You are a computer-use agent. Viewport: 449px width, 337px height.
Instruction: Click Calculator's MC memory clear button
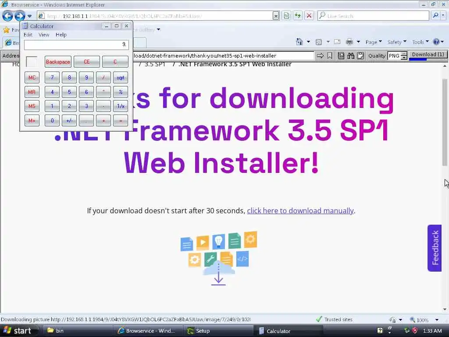[x=32, y=78]
